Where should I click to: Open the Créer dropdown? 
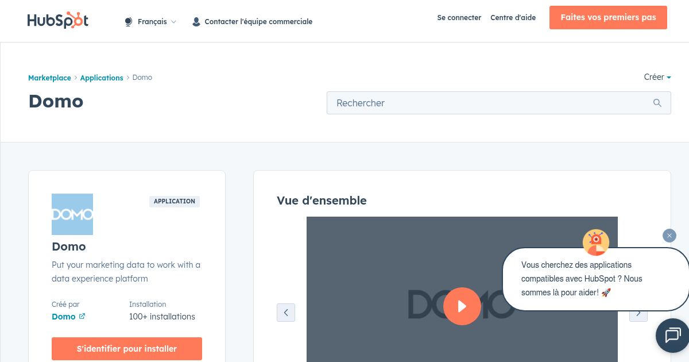click(x=657, y=77)
